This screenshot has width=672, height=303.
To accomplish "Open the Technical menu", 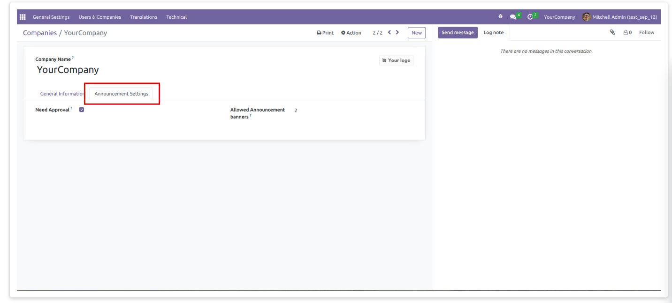I will click(x=176, y=17).
